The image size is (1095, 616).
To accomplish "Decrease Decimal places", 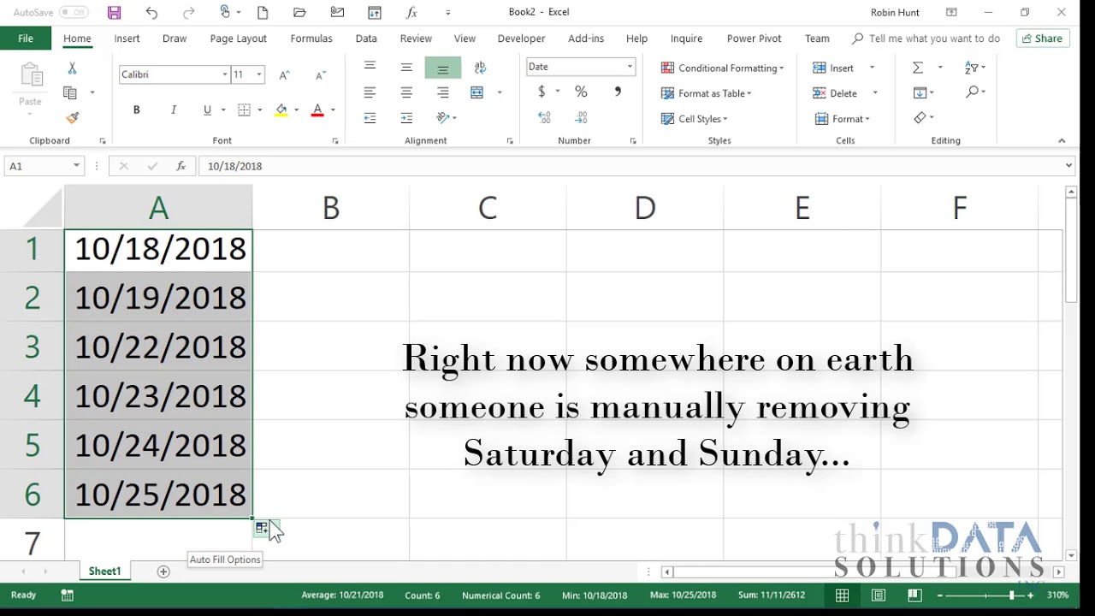I will point(581,118).
